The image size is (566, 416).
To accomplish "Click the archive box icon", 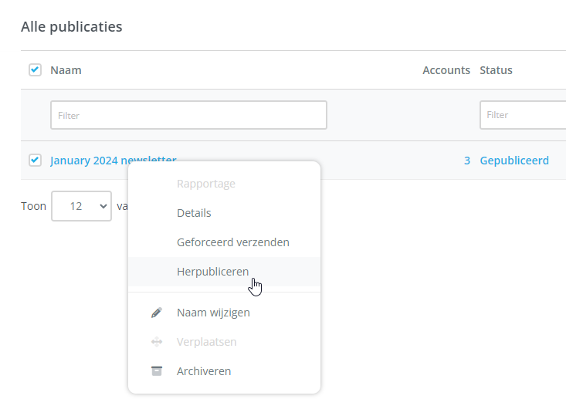I will [157, 371].
